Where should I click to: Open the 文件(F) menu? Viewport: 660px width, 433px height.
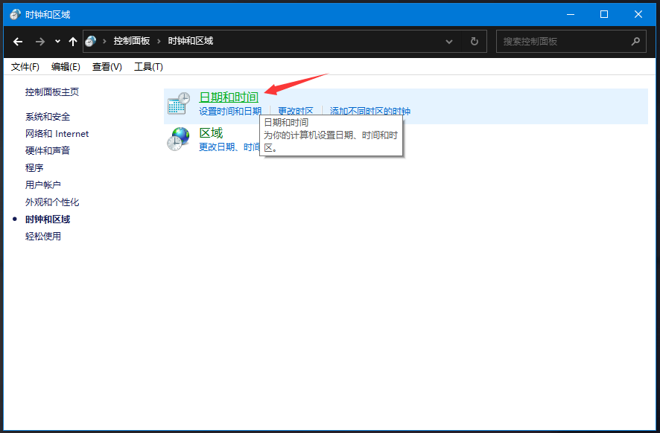click(25, 66)
